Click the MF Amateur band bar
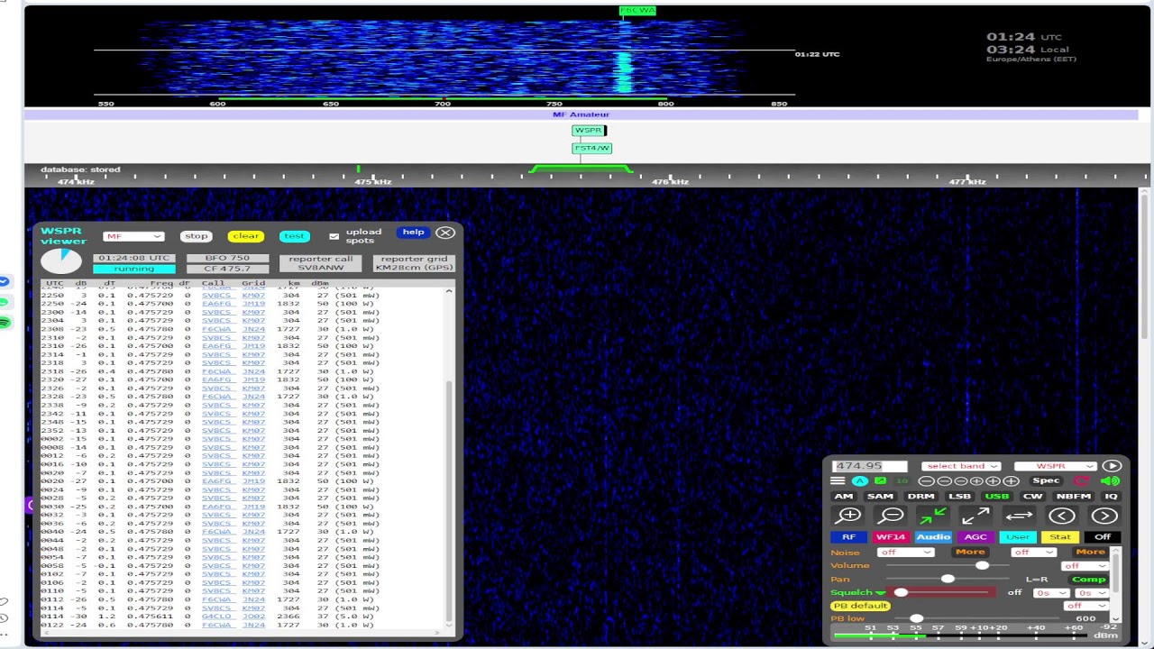The height and width of the screenshot is (649, 1154). pyautogui.click(x=582, y=114)
